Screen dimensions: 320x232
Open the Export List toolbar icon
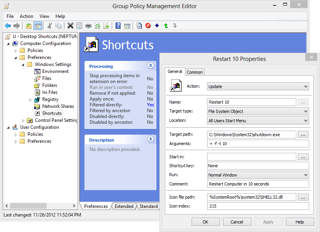pos(107,25)
